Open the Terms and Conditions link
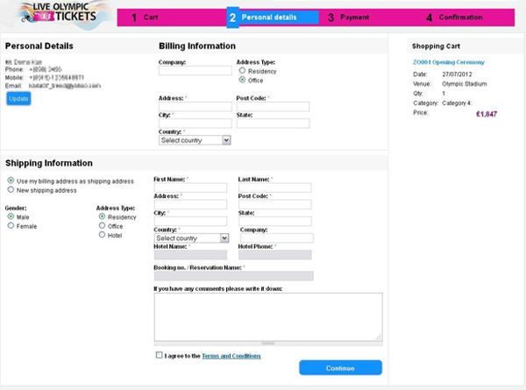Image resolution: width=526 pixels, height=390 pixels. (231, 356)
